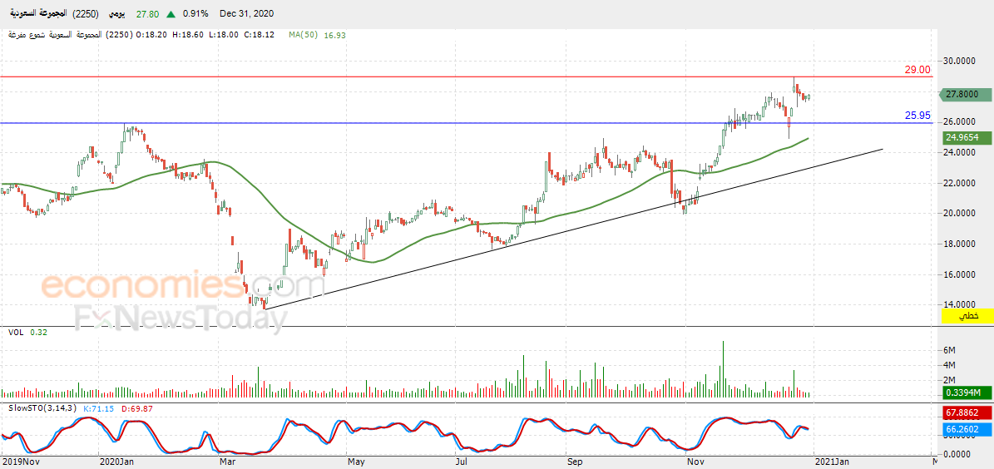This screenshot has width=994, height=469.
Task: Click the tallest volume bar in November
Action: 723,369
